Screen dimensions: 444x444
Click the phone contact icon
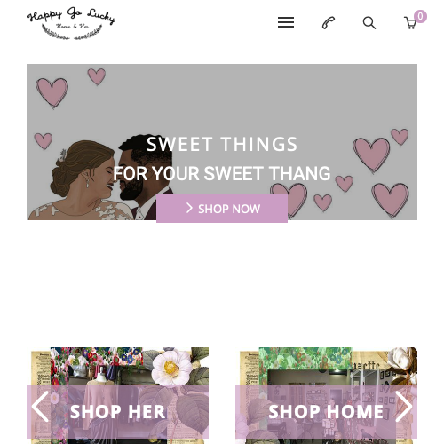(x=329, y=23)
